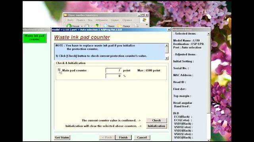254x142 pixels.
Task: Click 'Serial No. :' label
Action: [181, 68]
